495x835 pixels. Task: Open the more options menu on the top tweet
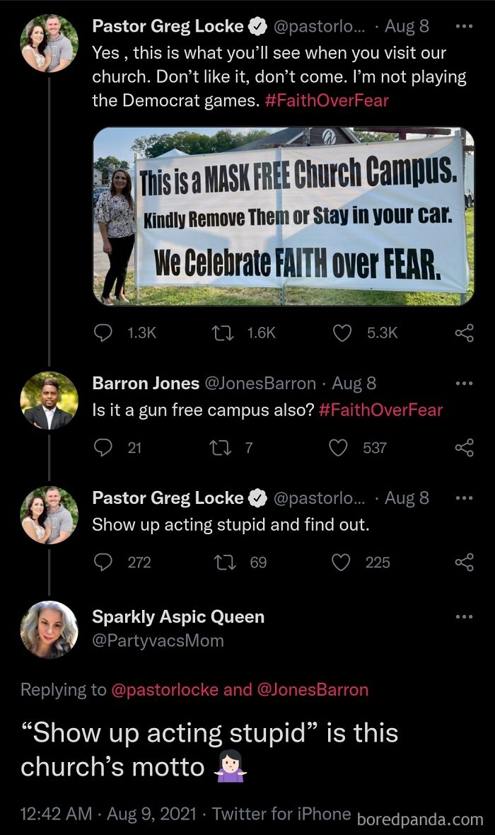click(x=465, y=27)
